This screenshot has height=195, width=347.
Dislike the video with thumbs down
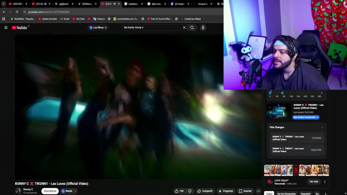click(190, 191)
